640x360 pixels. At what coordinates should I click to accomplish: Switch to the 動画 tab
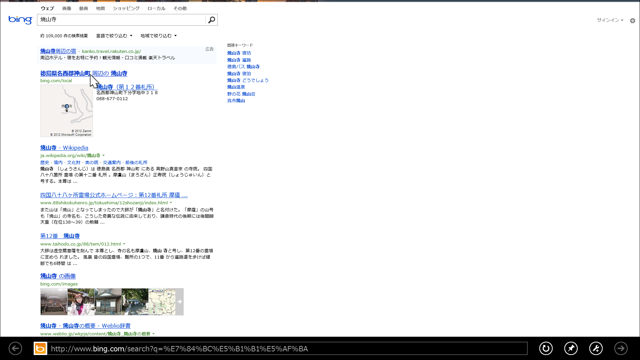pos(83,8)
